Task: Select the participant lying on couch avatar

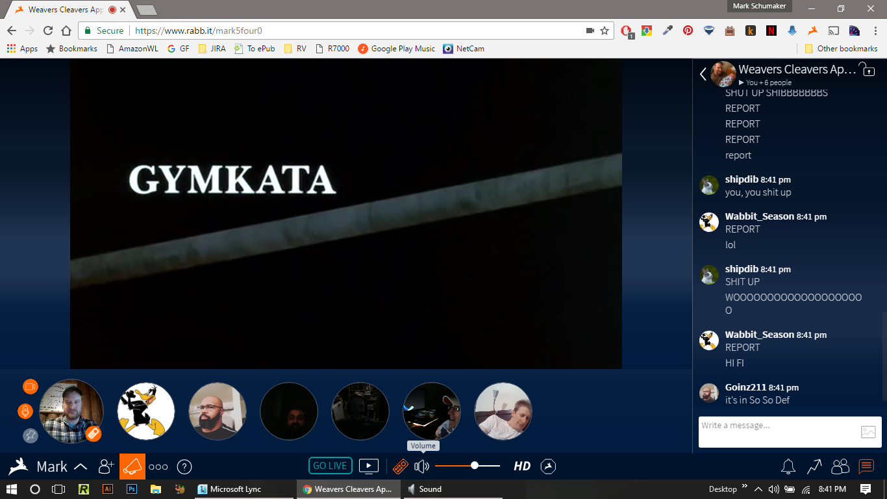Action: click(x=503, y=411)
